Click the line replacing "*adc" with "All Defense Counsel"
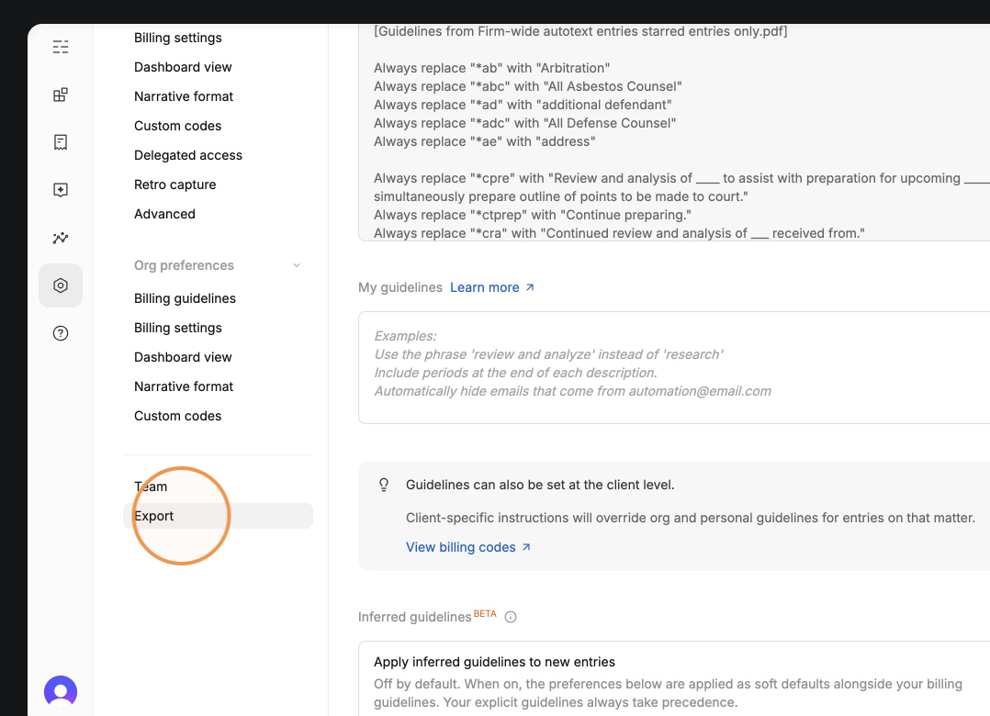 524,123
